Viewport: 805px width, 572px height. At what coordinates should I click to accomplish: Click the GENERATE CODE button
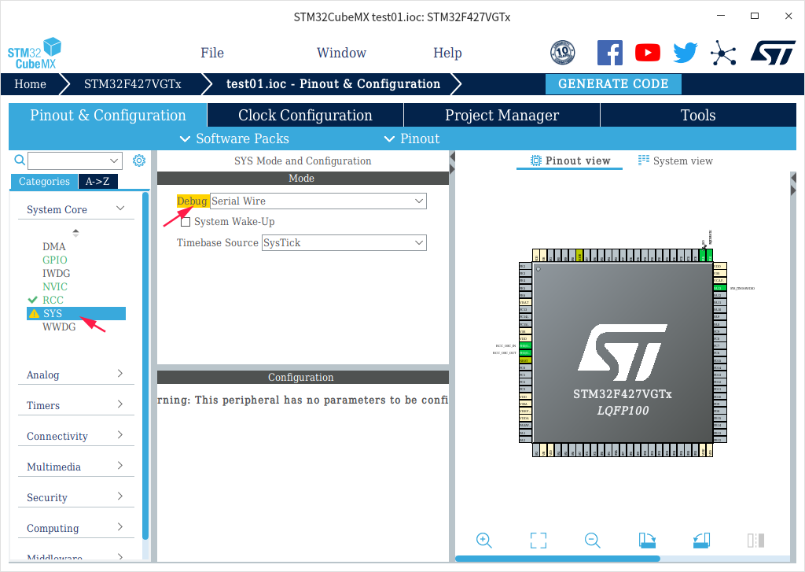613,83
